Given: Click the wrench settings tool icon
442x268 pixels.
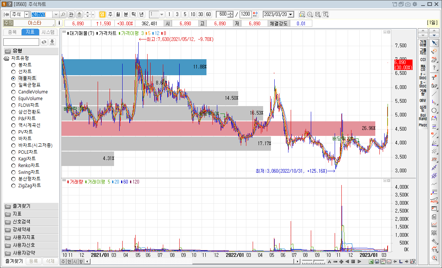Looking at the screenshot, I should tap(434, 241).
